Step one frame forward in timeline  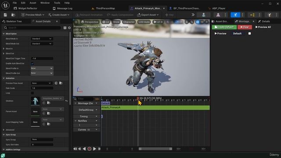coord(99,149)
